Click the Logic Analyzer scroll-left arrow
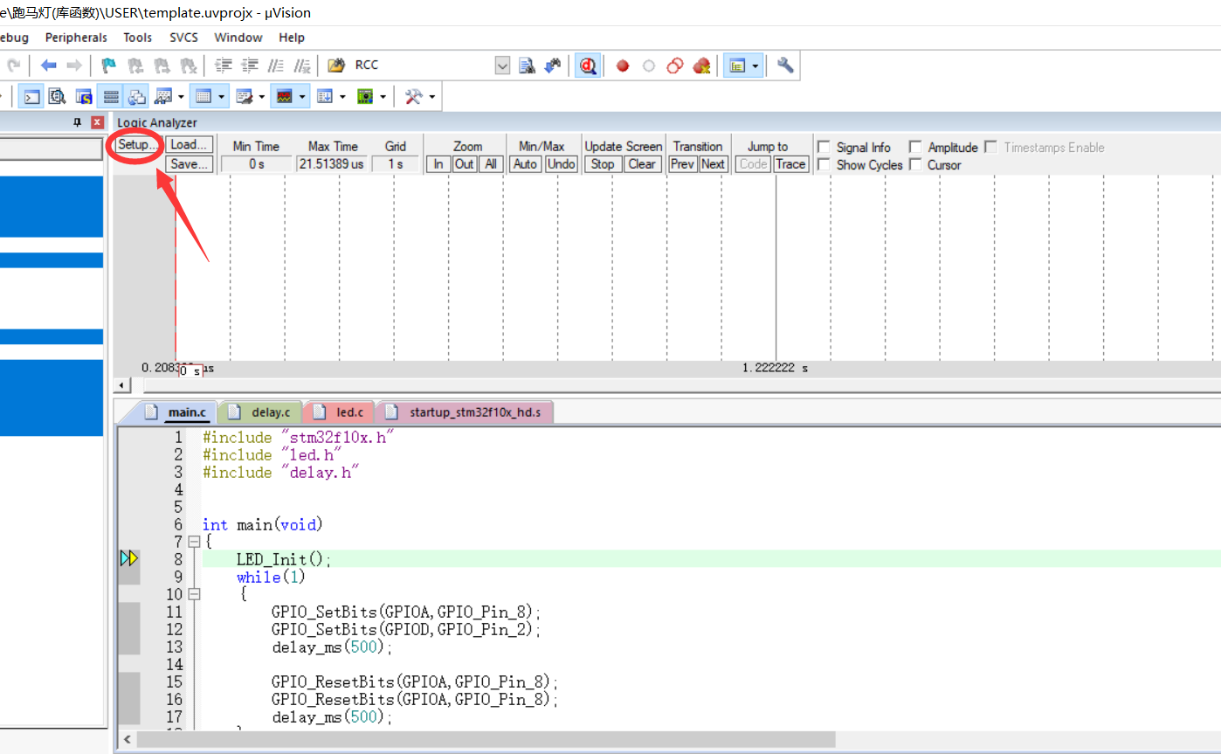The image size is (1221, 754). click(123, 385)
